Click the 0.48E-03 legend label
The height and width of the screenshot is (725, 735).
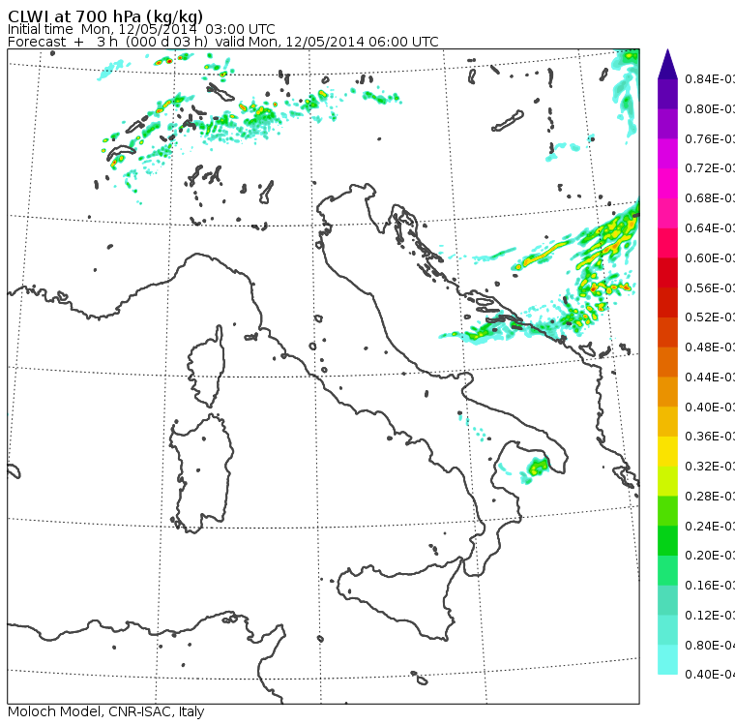710,347
